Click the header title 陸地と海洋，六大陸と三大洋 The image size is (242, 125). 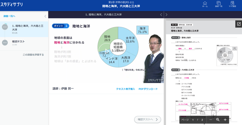121,6
